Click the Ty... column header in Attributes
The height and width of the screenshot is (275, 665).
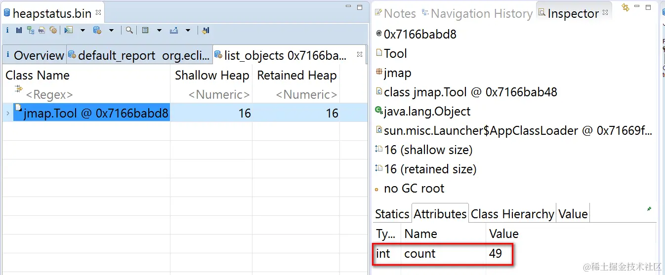coord(387,234)
